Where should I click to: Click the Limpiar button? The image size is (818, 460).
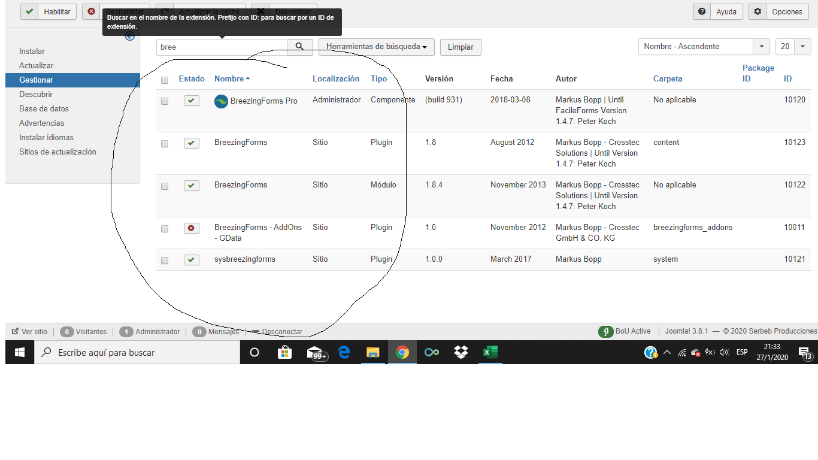coord(460,47)
